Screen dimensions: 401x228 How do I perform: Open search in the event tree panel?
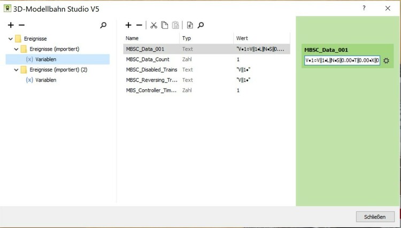[103, 25]
